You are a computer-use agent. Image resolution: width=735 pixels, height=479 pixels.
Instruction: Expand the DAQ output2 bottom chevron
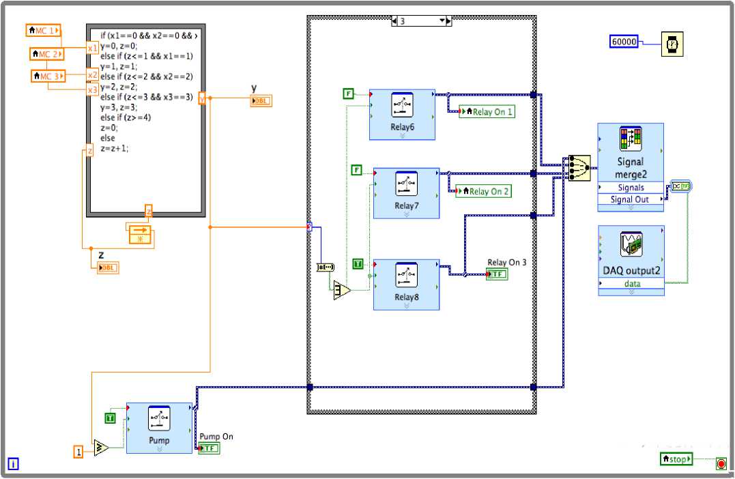pyautogui.click(x=631, y=291)
